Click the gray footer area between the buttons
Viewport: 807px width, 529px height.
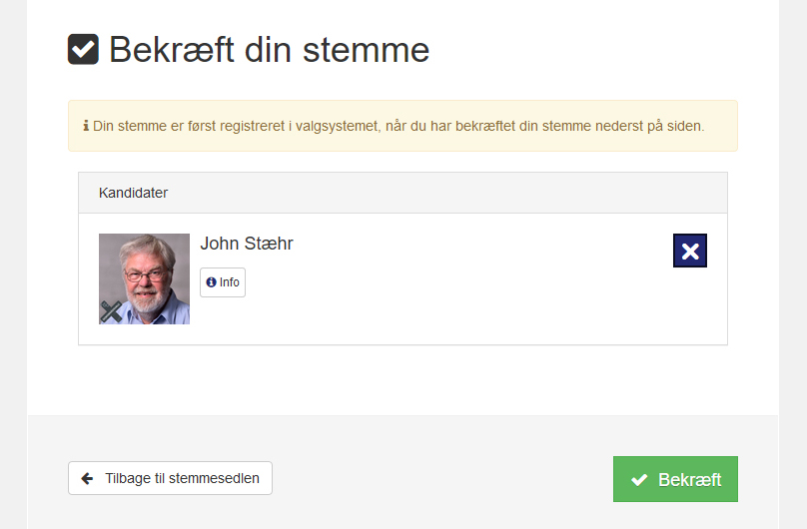pyautogui.click(x=439, y=479)
